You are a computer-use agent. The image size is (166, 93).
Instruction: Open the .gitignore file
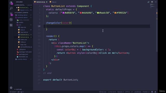pyautogui.click(x=22, y=49)
